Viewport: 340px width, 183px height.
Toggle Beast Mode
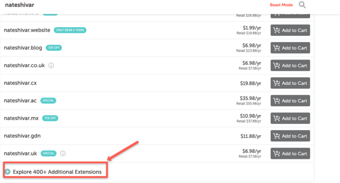[x=281, y=5]
